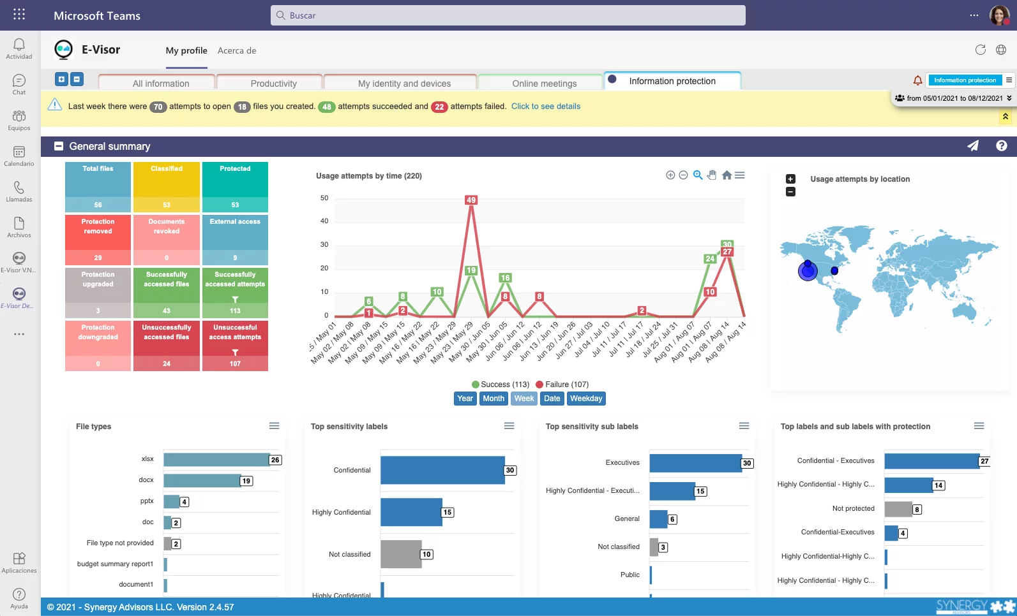
Task: Open the Protection removed tile
Action: (x=98, y=240)
